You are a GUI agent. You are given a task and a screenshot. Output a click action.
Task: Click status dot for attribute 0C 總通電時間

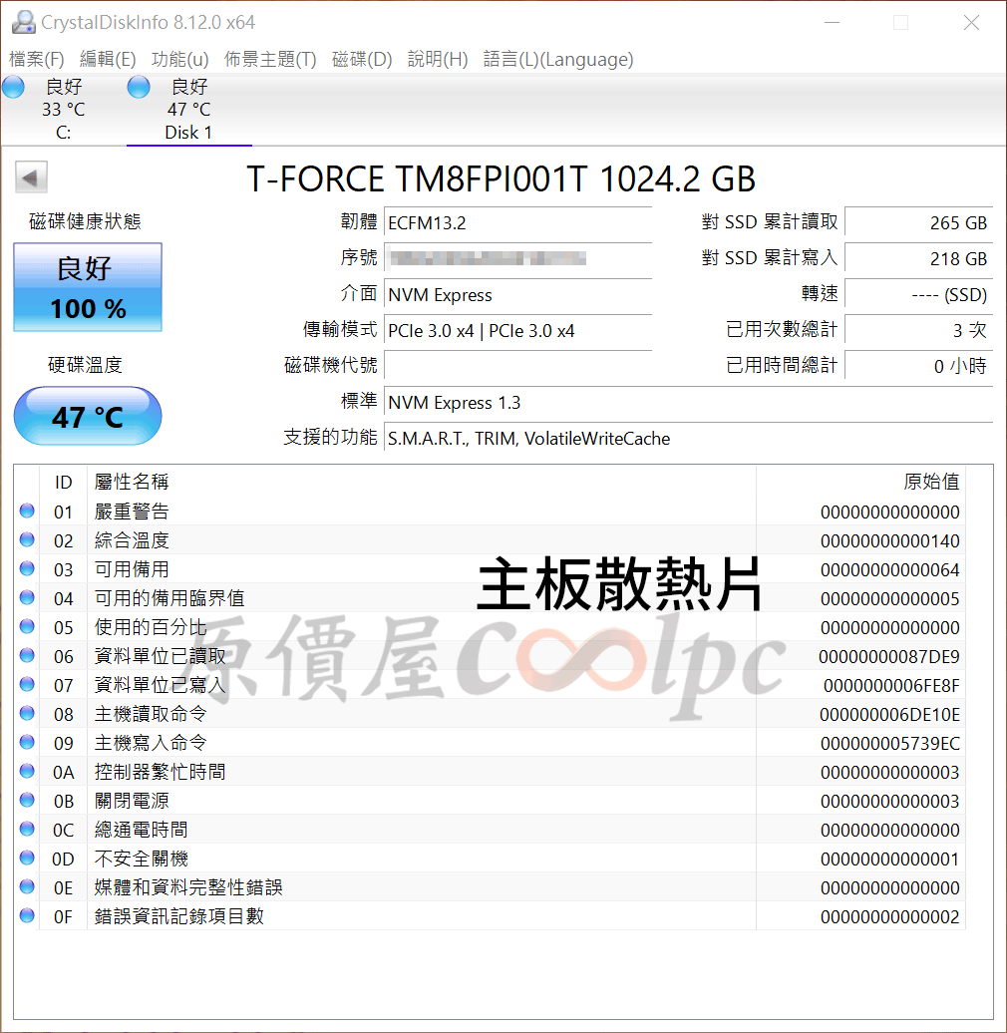pyautogui.click(x=27, y=829)
